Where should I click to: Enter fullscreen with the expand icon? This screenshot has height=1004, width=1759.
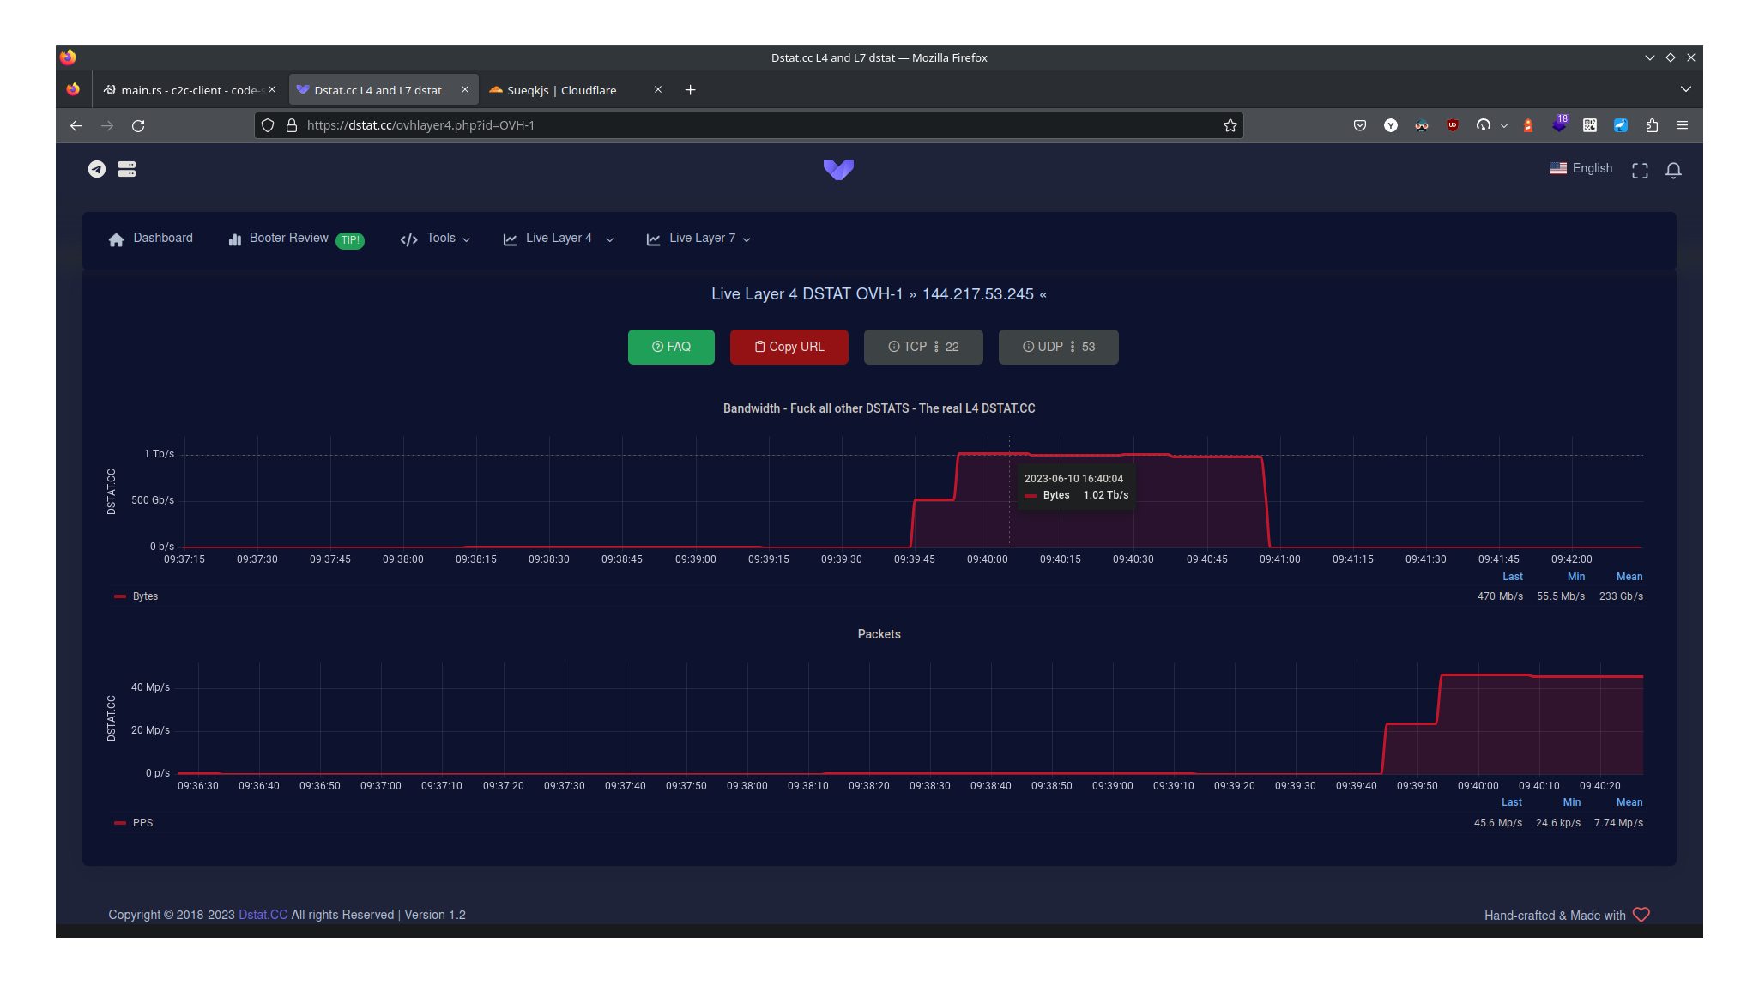(x=1640, y=171)
